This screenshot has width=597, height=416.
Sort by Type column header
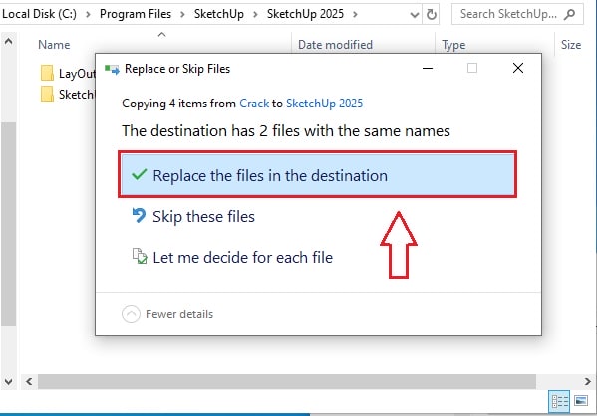[x=453, y=45]
